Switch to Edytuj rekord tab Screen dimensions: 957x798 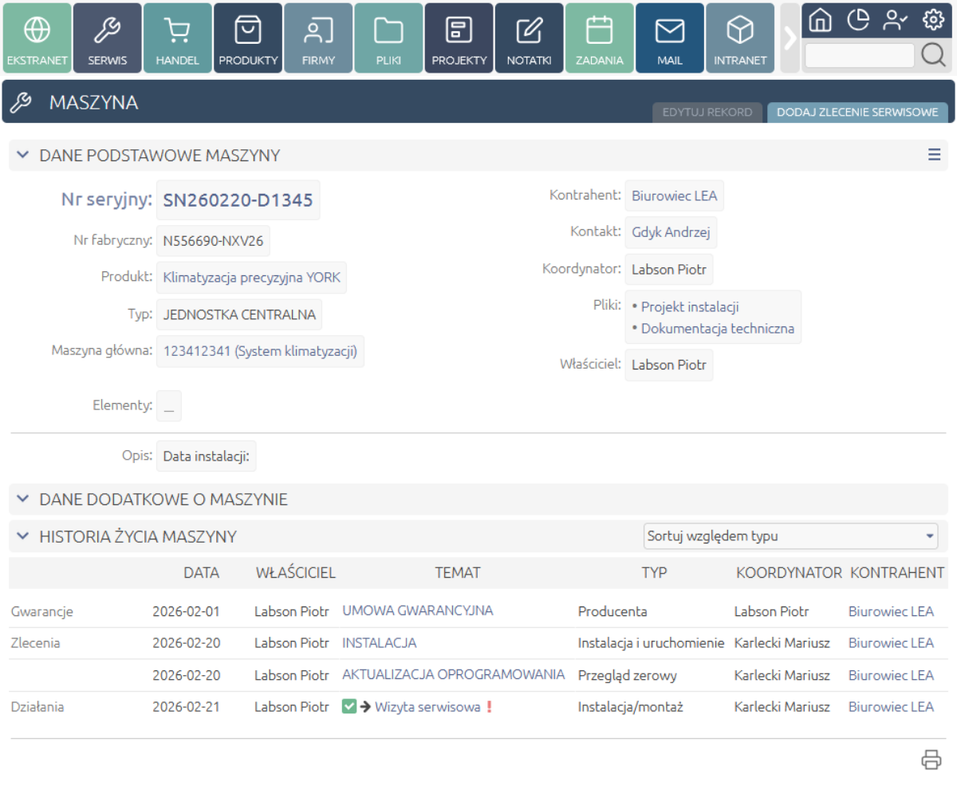(x=707, y=113)
